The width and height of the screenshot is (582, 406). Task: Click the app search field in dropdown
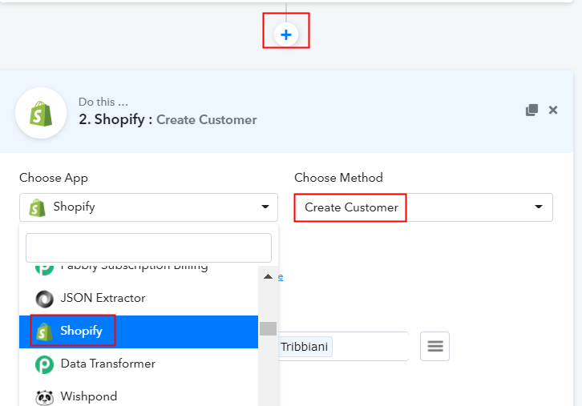coord(148,247)
